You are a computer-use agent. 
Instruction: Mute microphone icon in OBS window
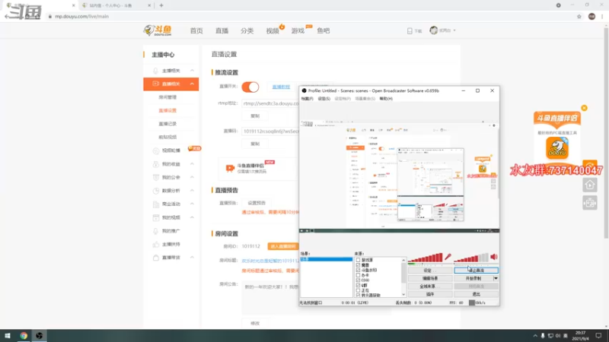(x=448, y=257)
